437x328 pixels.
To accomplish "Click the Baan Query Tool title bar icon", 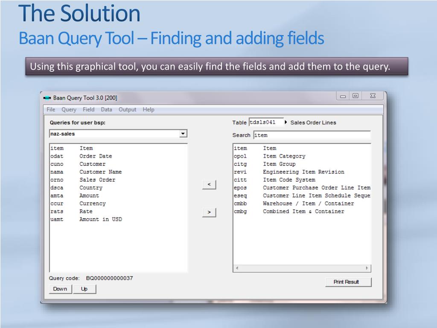I will click(47, 98).
